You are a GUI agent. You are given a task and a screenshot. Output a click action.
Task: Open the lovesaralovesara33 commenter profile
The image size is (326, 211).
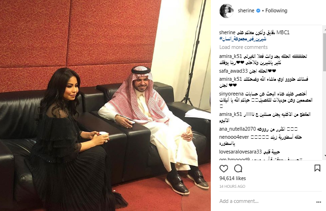click(x=240, y=152)
